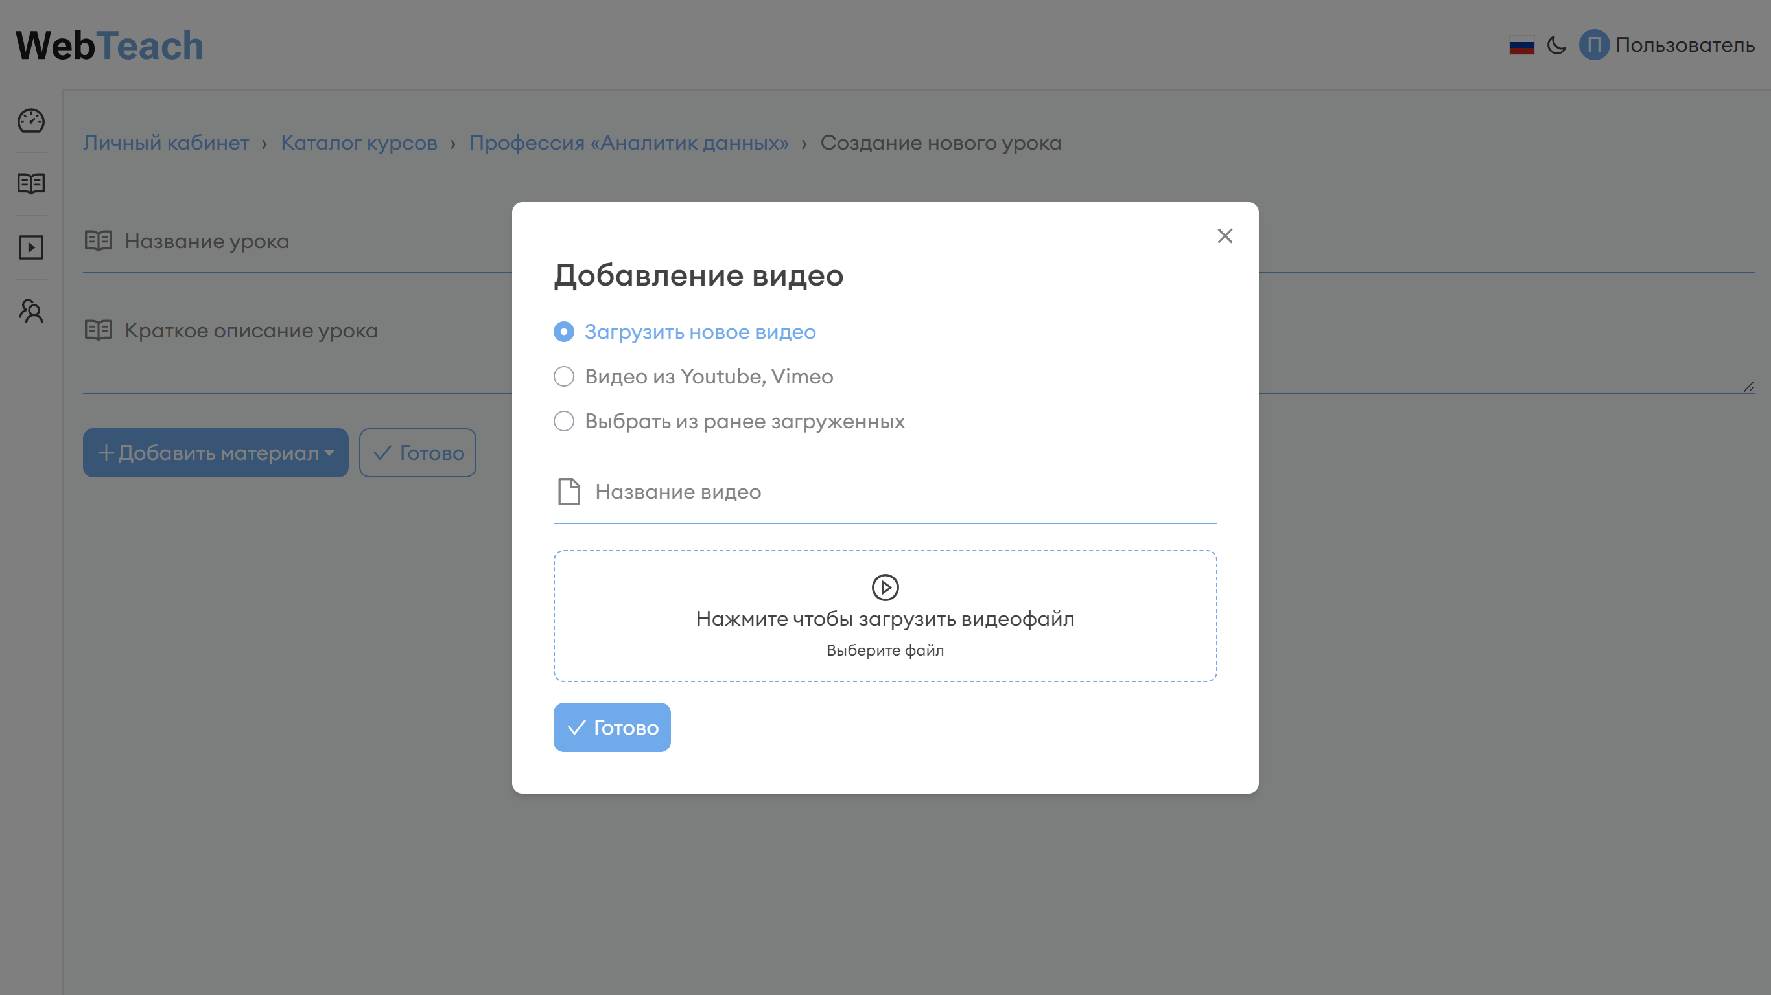Select «Загрузить новое видео» radio option

(564, 332)
